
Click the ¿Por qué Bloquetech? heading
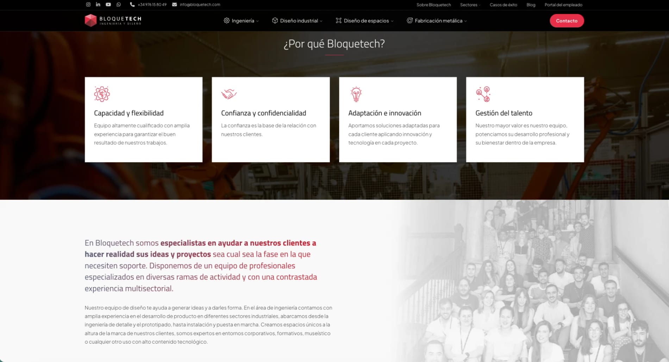334,44
